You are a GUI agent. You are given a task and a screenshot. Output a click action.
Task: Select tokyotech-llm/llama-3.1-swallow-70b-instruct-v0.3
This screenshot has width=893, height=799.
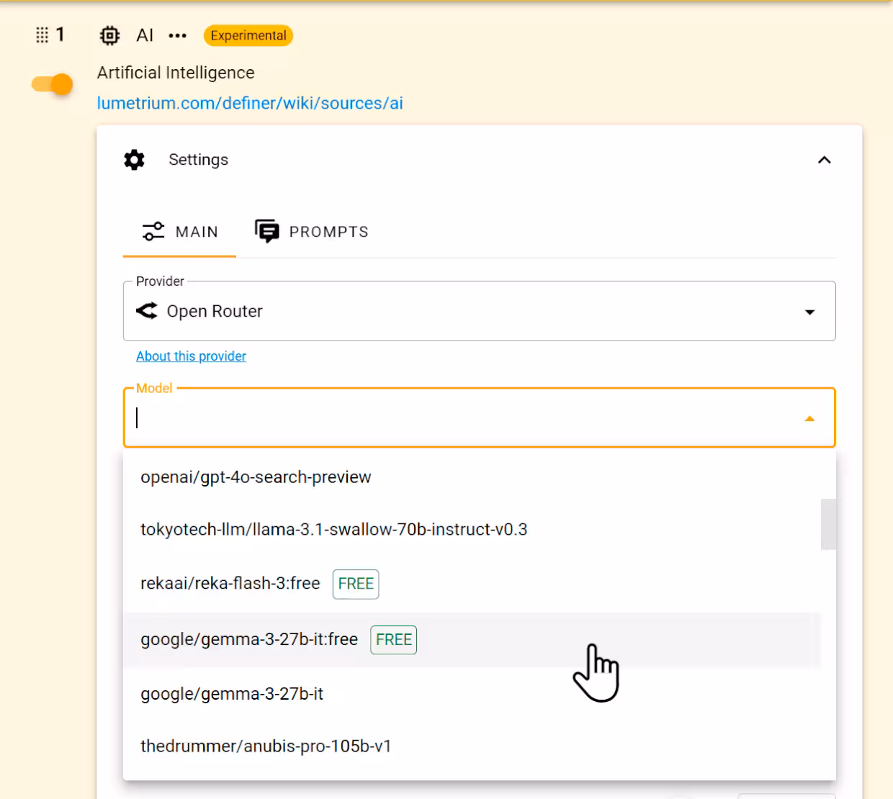click(472, 530)
